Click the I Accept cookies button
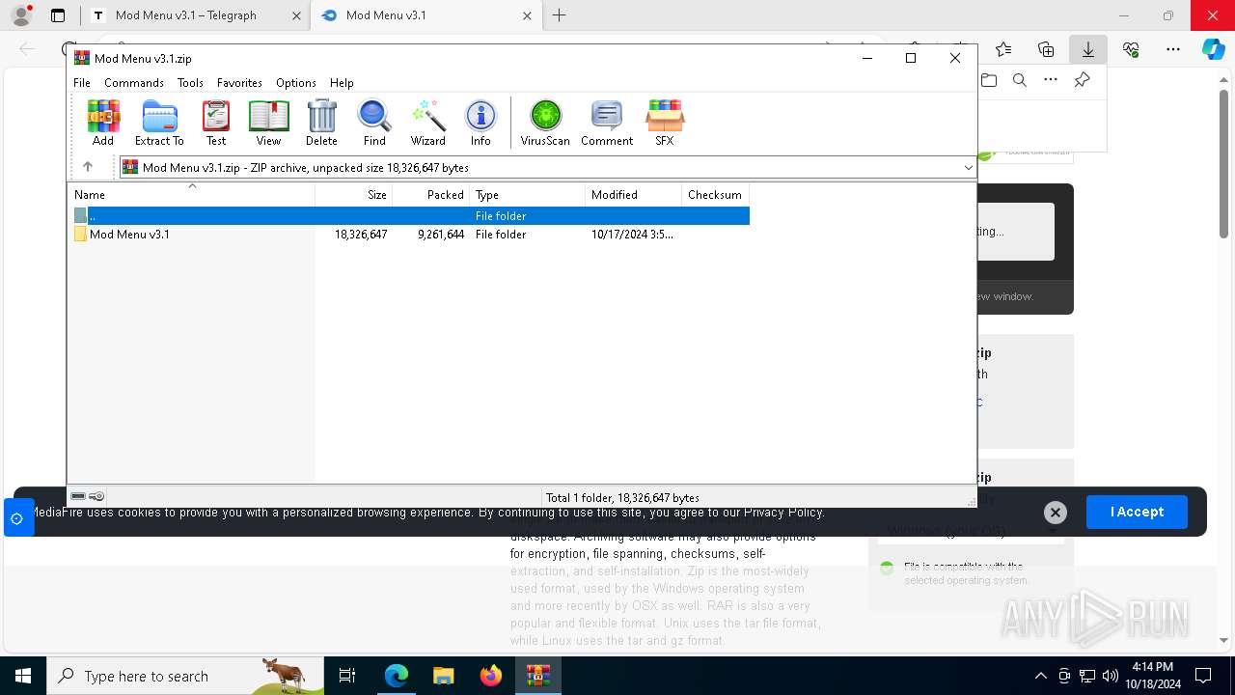This screenshot has width=1235, height=695. point(1137,513)
